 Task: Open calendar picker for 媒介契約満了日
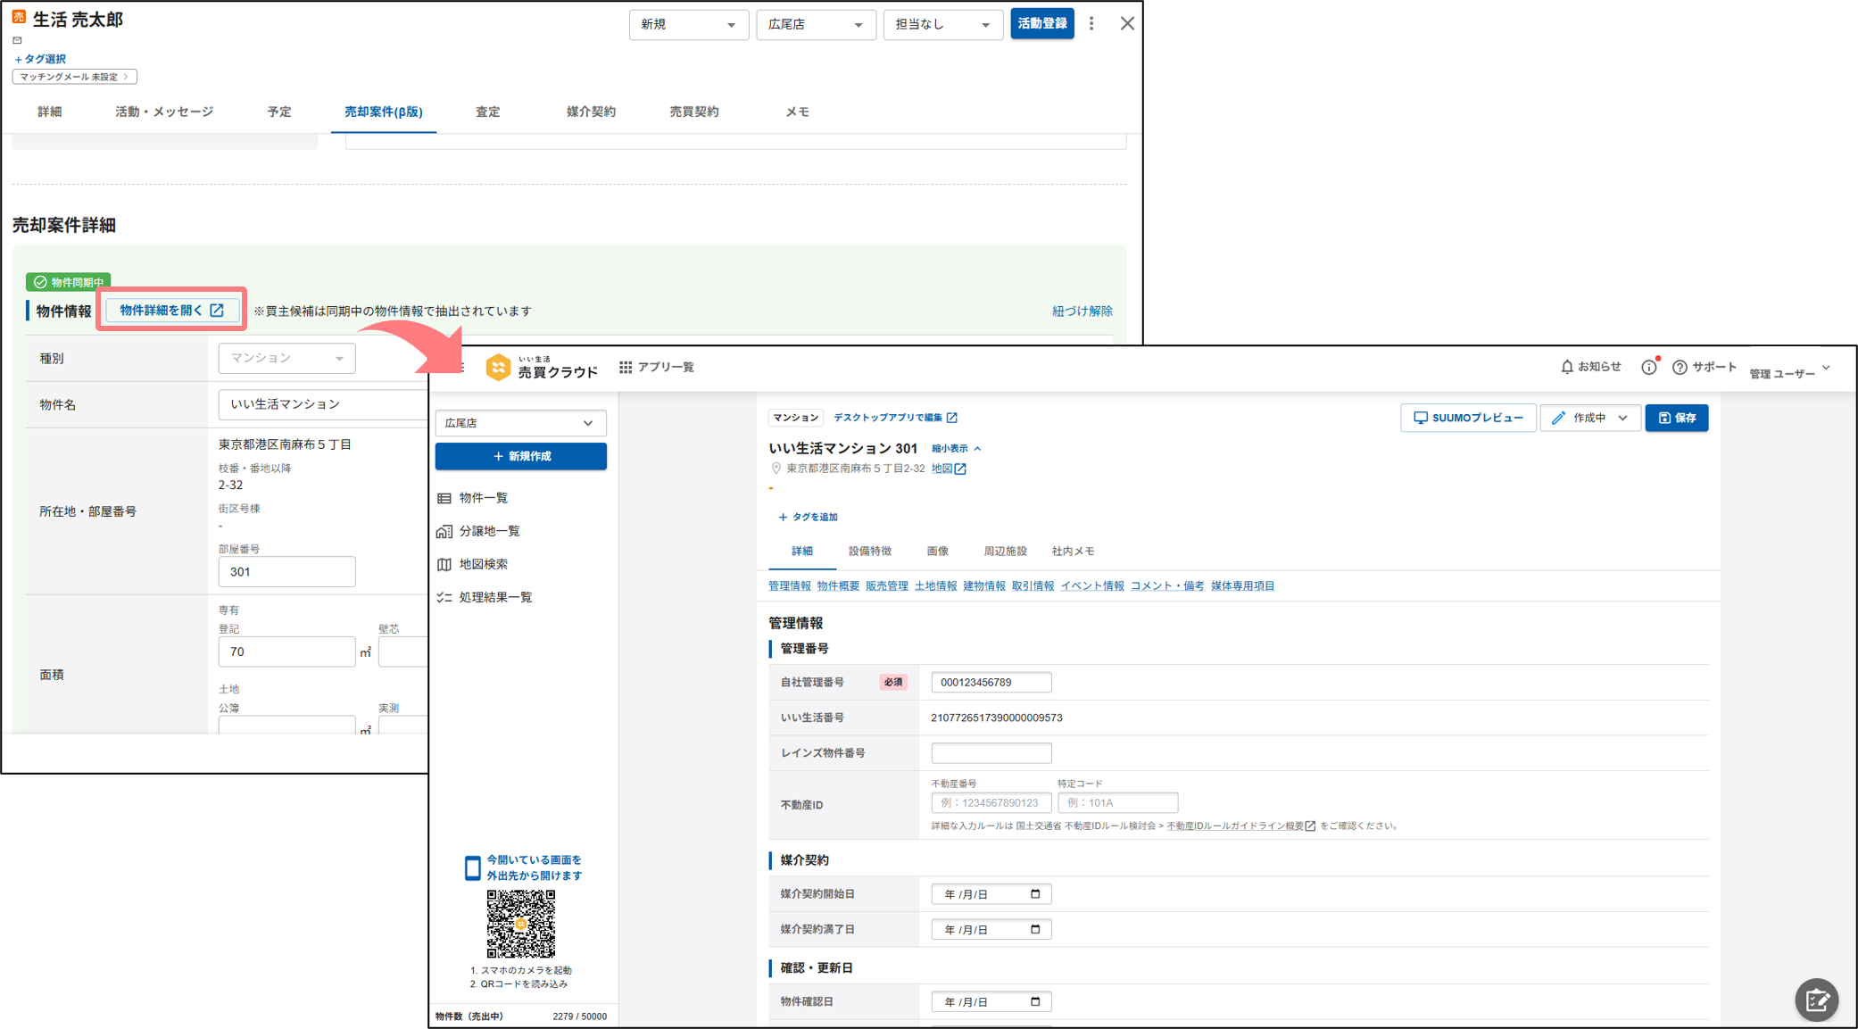click(x=1035, y=930)
